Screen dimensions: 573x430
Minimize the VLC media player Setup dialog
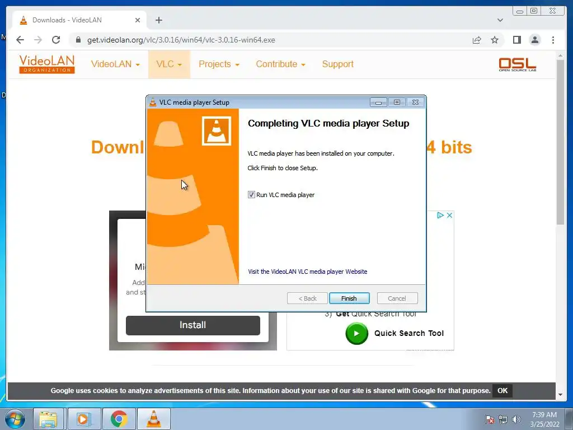point(378,102)
